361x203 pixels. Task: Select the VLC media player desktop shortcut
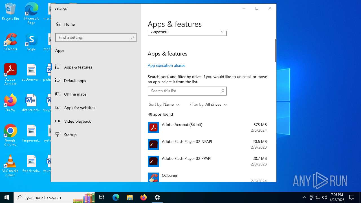10,166
